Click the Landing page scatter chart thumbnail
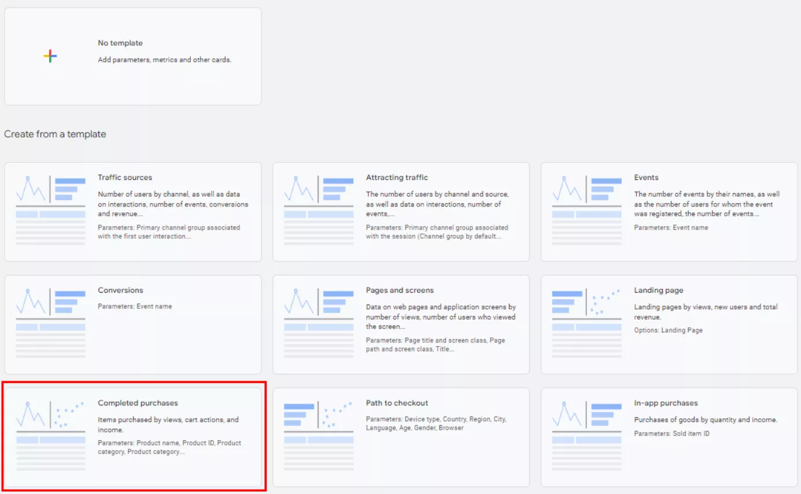 [x=587, y=323]
